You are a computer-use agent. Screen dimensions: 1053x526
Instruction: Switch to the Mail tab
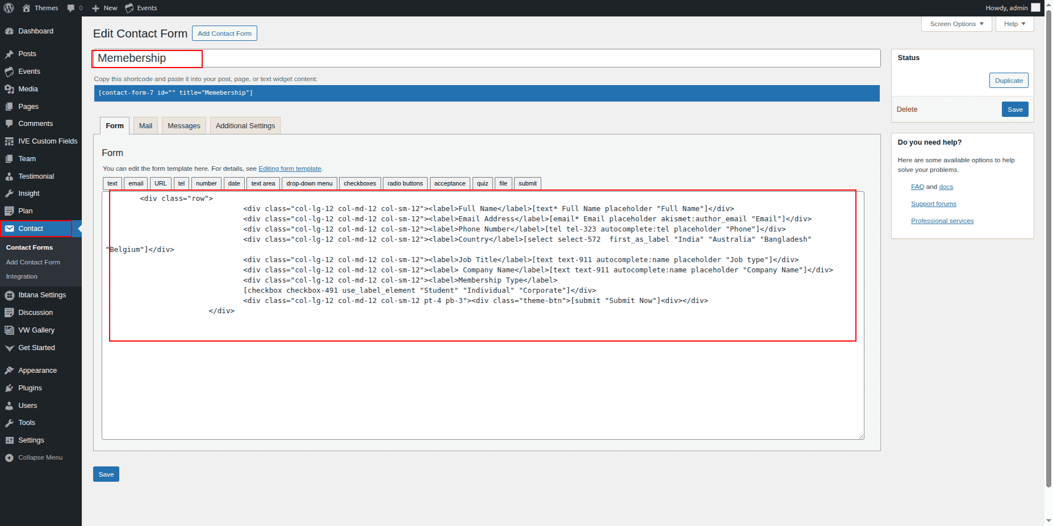pos(145,126)
